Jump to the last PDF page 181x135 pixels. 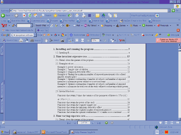click(99, 123)
